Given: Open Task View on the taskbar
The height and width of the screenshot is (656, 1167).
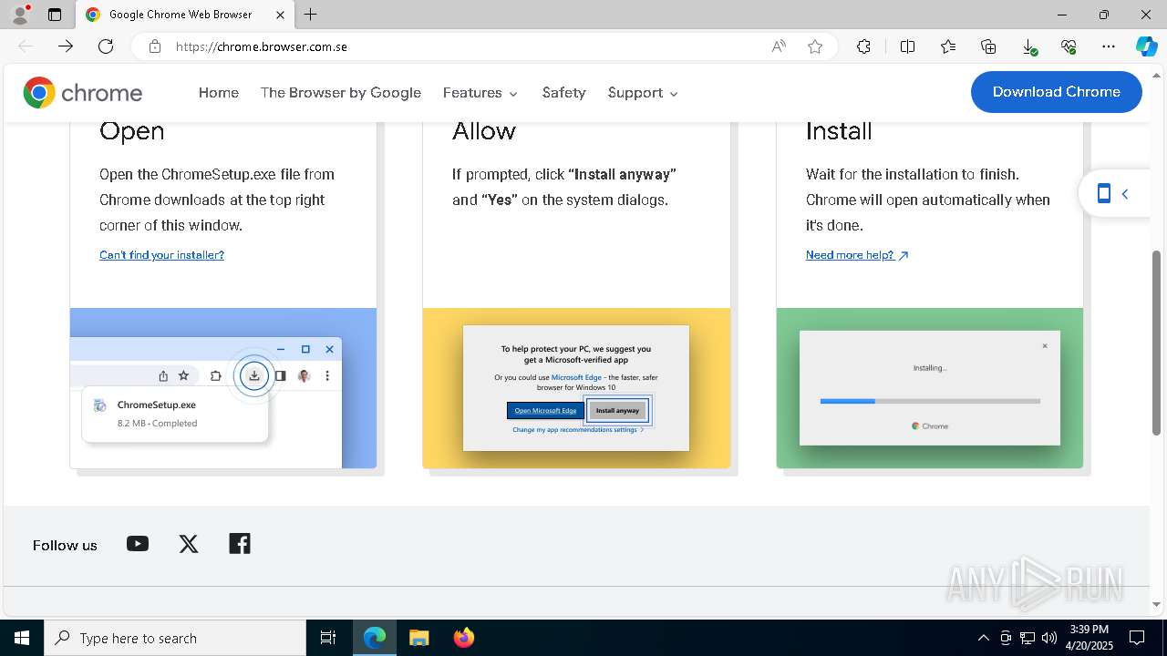Looking at the screenshot, I should [x=328, y=638].
